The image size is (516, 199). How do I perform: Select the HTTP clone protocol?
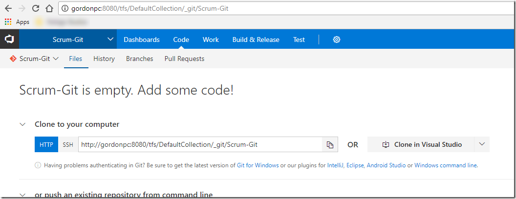point(46,144)
